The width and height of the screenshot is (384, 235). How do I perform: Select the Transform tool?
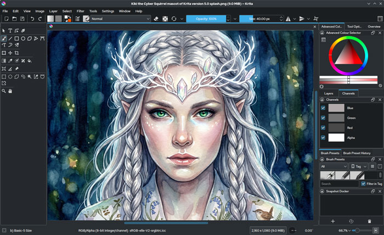tap(4, 53)
